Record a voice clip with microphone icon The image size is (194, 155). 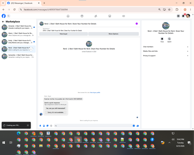[40, 126]
